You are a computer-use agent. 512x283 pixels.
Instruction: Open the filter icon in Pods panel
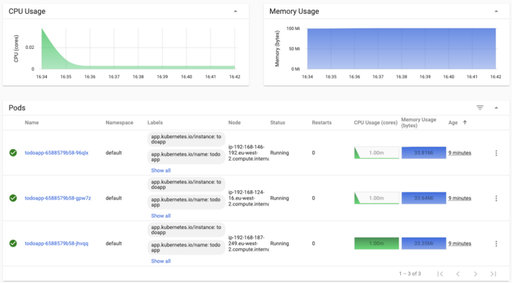480,107
